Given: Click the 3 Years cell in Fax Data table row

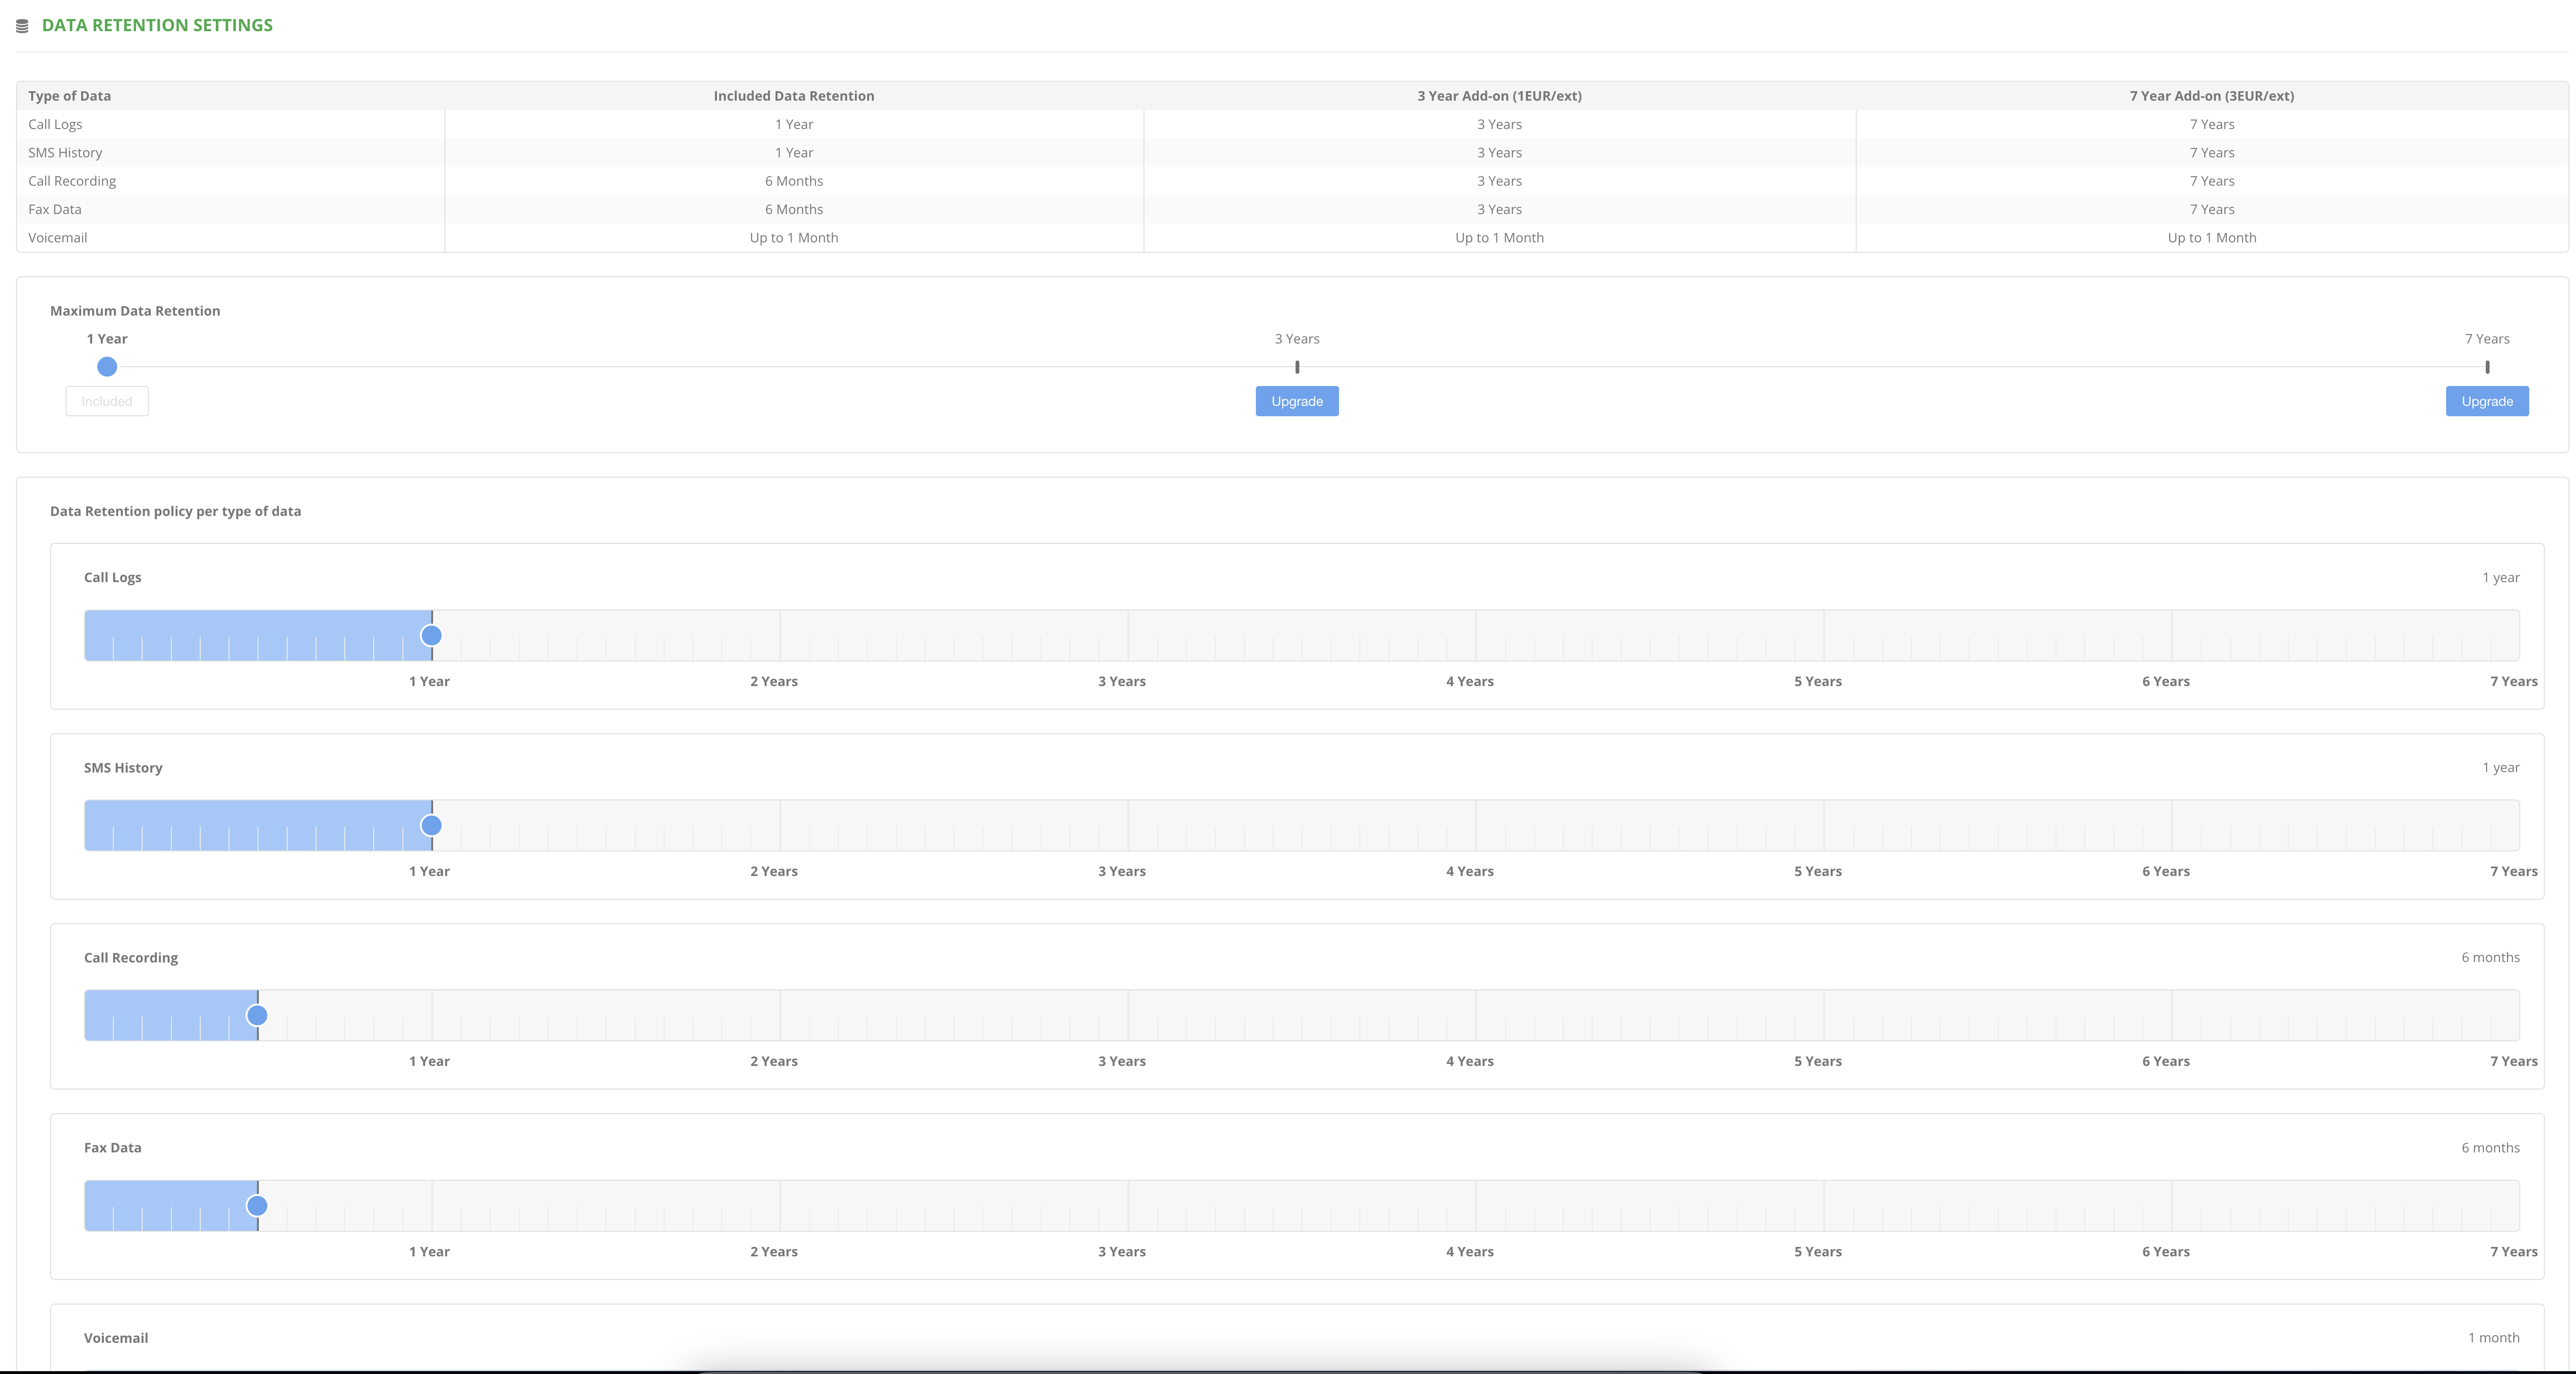Looking at the screenshot, I should coord(1499,209).
